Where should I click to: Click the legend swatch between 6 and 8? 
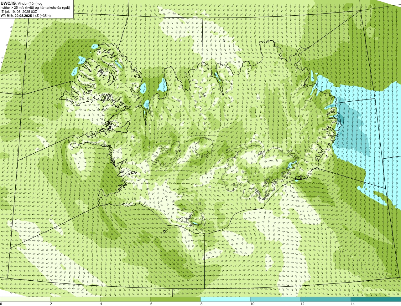click(x=175, y=299)
